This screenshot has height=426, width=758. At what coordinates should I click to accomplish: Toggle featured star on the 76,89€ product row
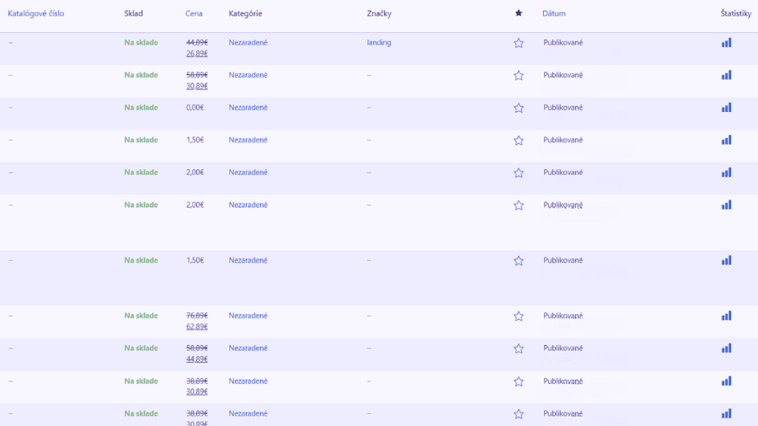(519, 316)
